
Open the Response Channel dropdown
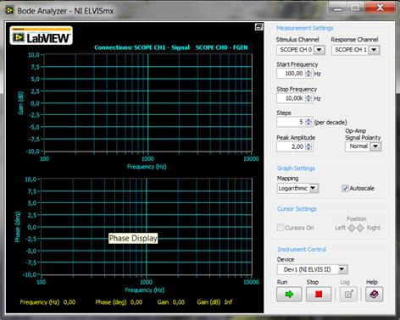point(375,50)
